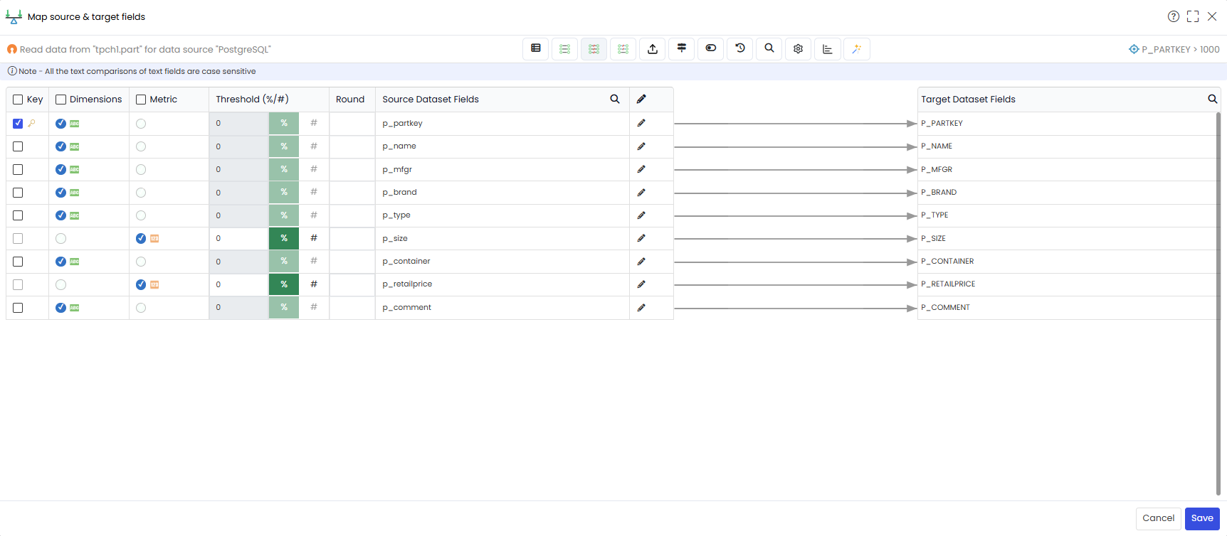Edit the p_container field with pencil icon
The image size is (1227, 536).
(x=641, y=262)
